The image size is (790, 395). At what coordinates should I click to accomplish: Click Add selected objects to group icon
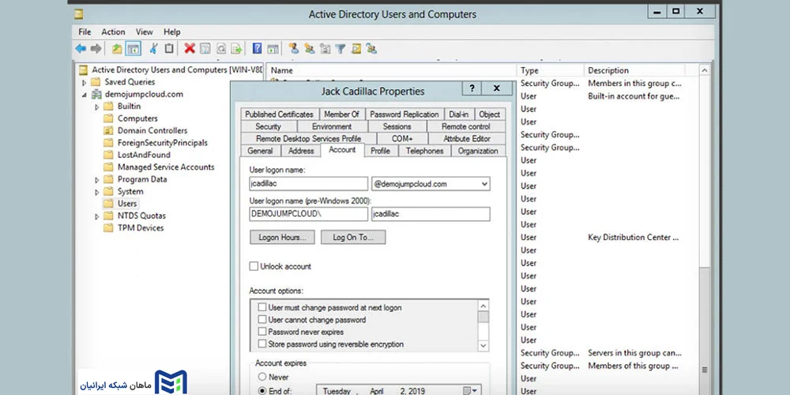(372, 48)
